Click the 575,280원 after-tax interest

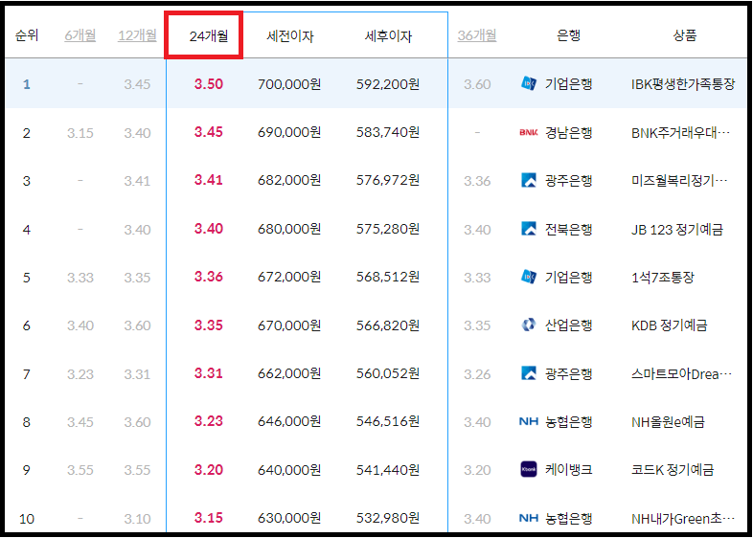pyautogui.click(x=388, y=229)
